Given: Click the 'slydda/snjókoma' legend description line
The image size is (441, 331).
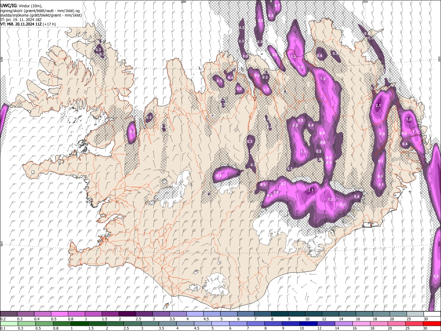Looking at the screenshot, I should click(x=41, y=15).
